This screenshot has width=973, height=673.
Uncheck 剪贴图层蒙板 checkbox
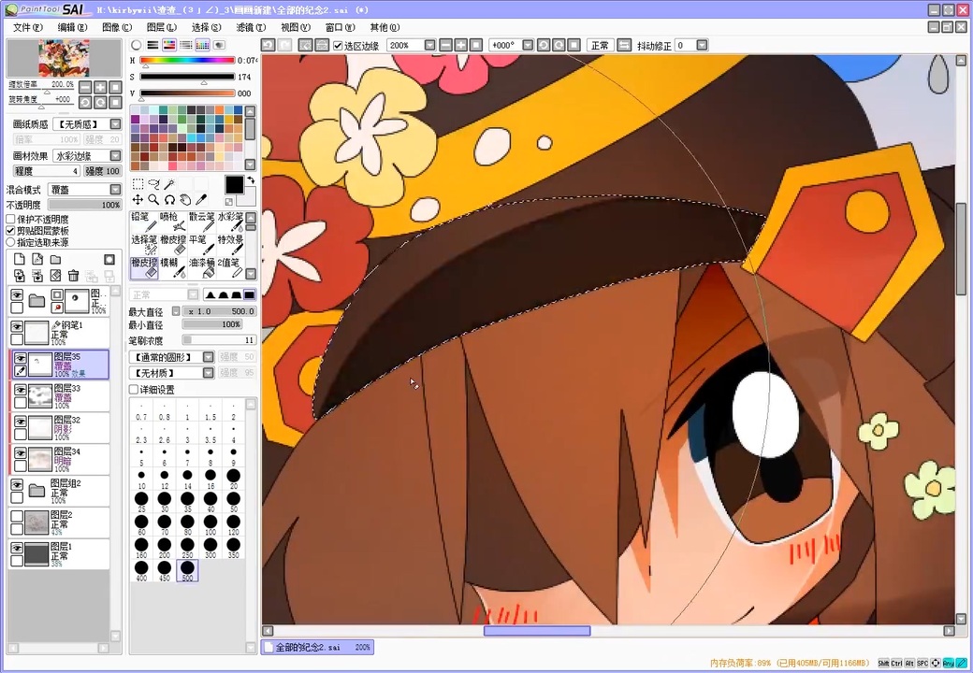10,231
